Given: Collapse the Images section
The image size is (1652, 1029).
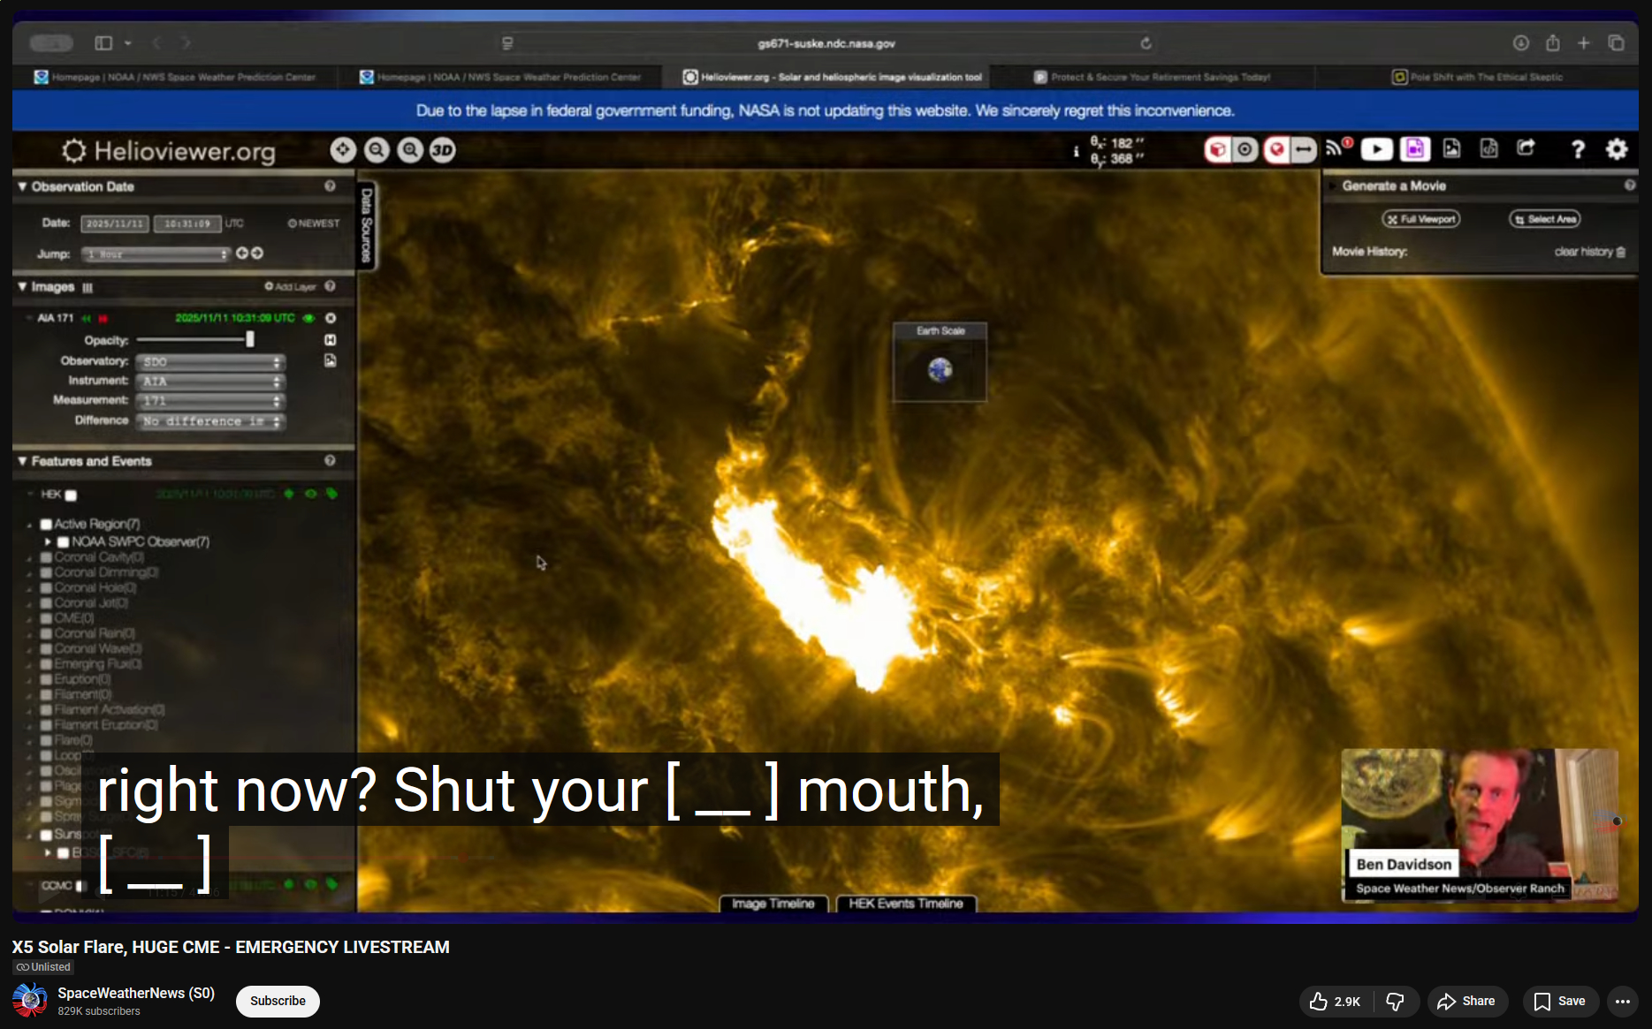Looking at the screenshot, I should point(22,286).
